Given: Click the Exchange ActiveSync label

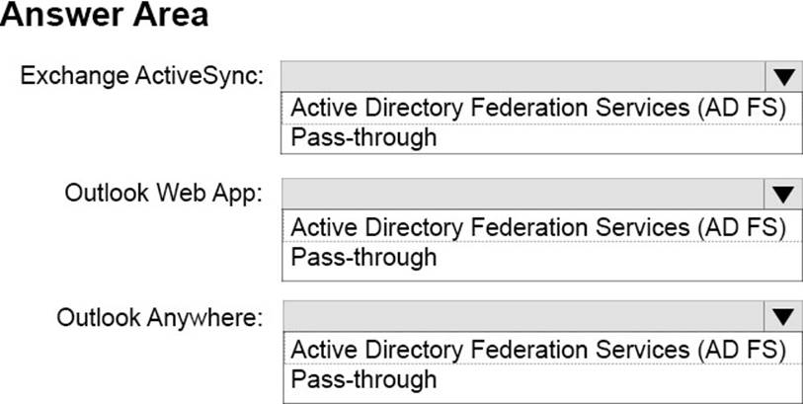Looking at the screenshot, I should (142, 76).
